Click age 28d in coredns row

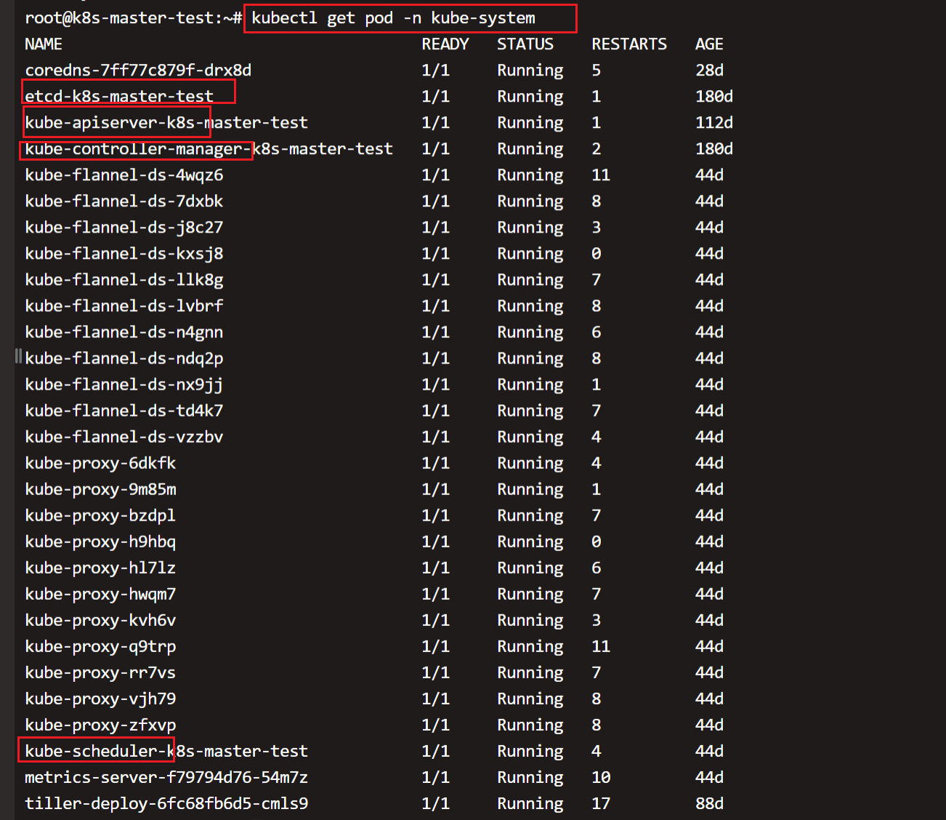(709, 71)
